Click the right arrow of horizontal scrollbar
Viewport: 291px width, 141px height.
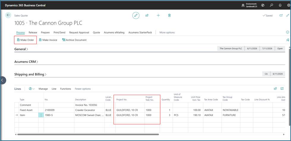point(284,134)
